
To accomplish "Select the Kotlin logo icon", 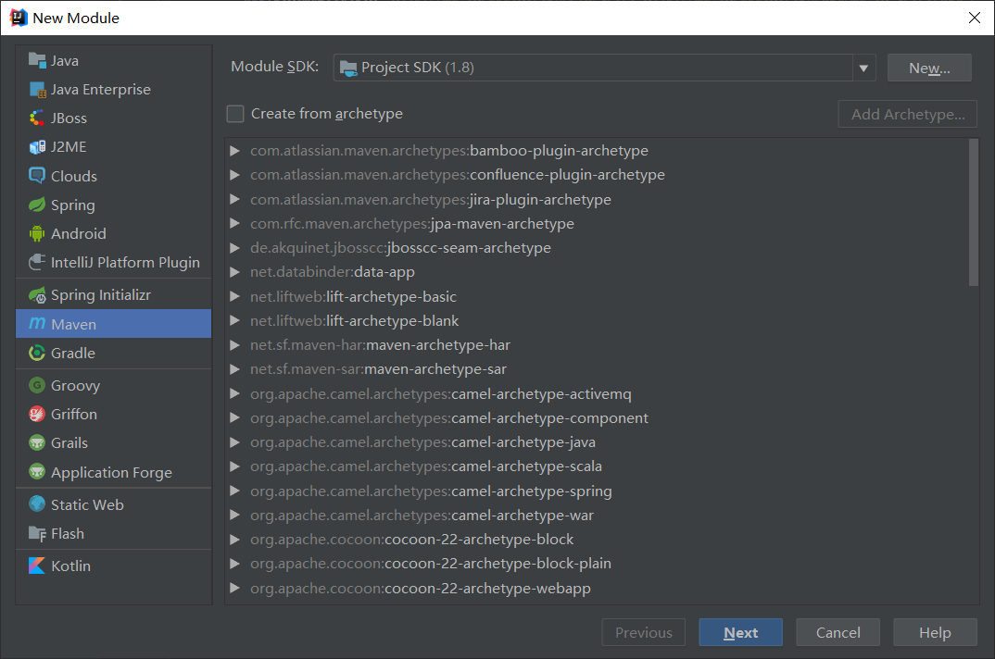I will pyautogui.click(x=37, y=566).
